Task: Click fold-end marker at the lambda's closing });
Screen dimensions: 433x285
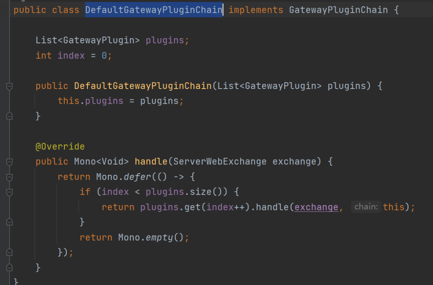Action: 9,253
